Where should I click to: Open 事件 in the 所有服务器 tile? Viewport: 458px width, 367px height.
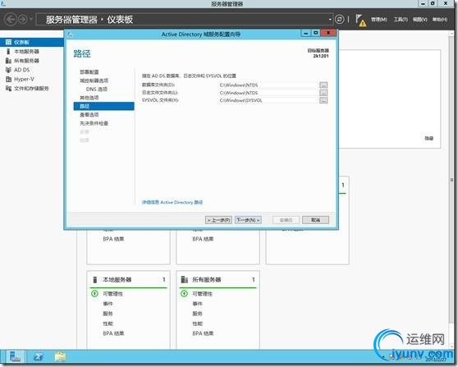pos(197,304)
